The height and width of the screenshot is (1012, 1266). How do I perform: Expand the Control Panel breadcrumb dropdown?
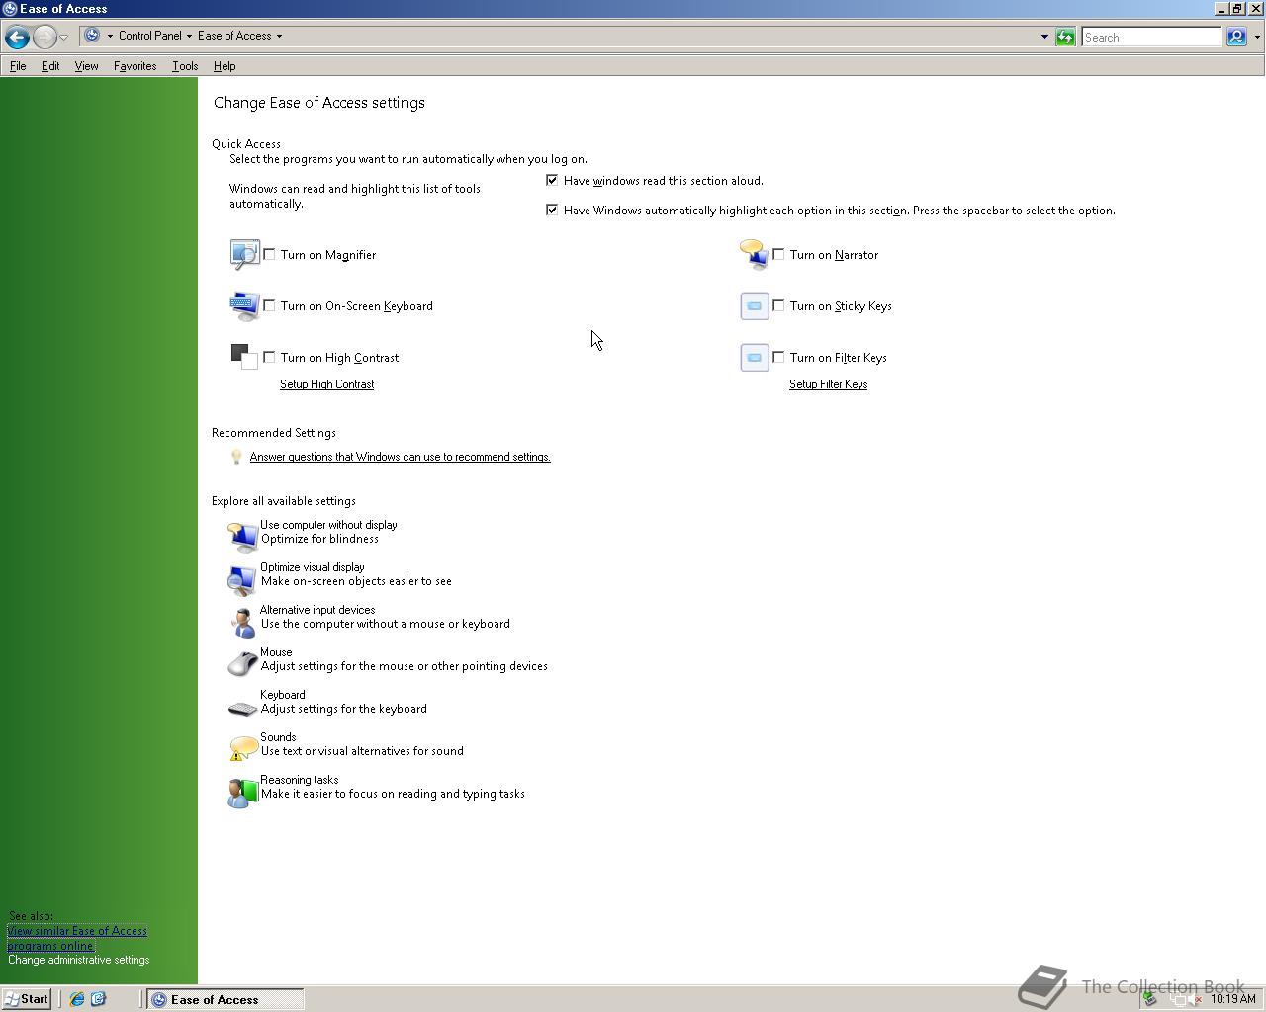(189, 35)
